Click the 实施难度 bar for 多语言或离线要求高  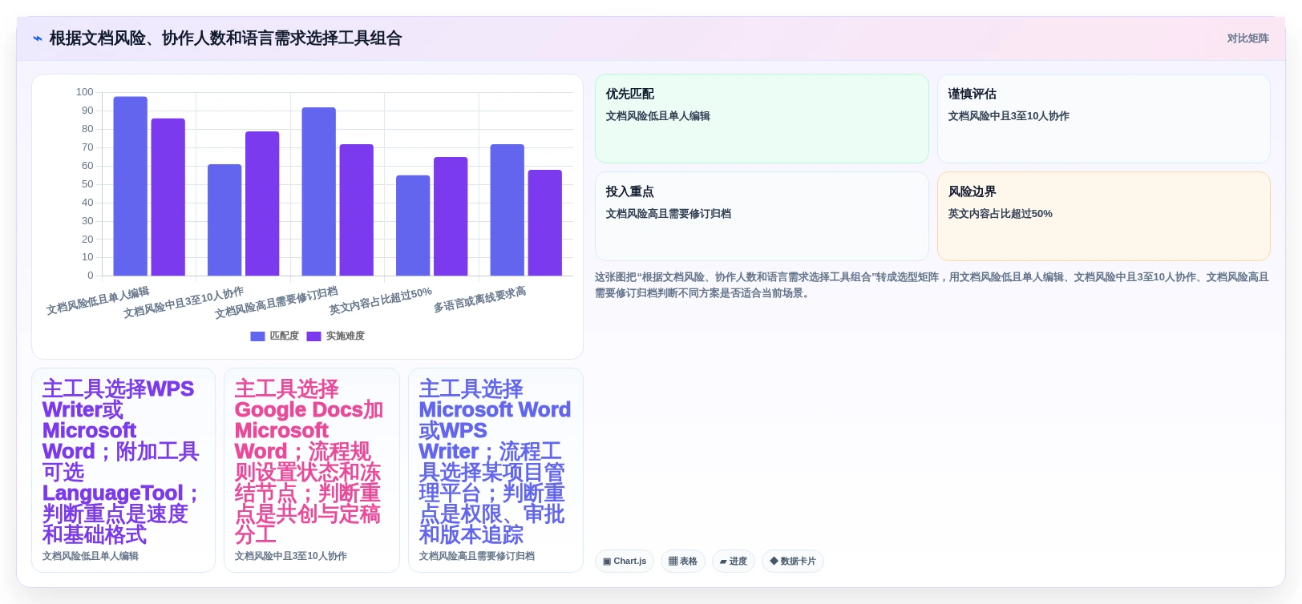coord(545,223)
